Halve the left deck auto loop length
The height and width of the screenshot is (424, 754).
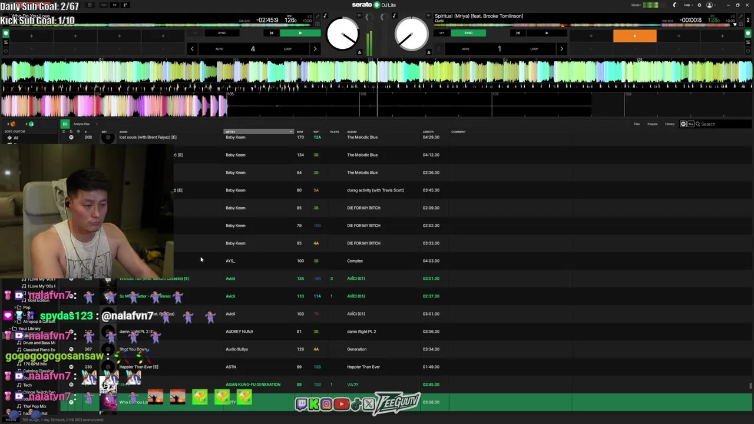192,49
